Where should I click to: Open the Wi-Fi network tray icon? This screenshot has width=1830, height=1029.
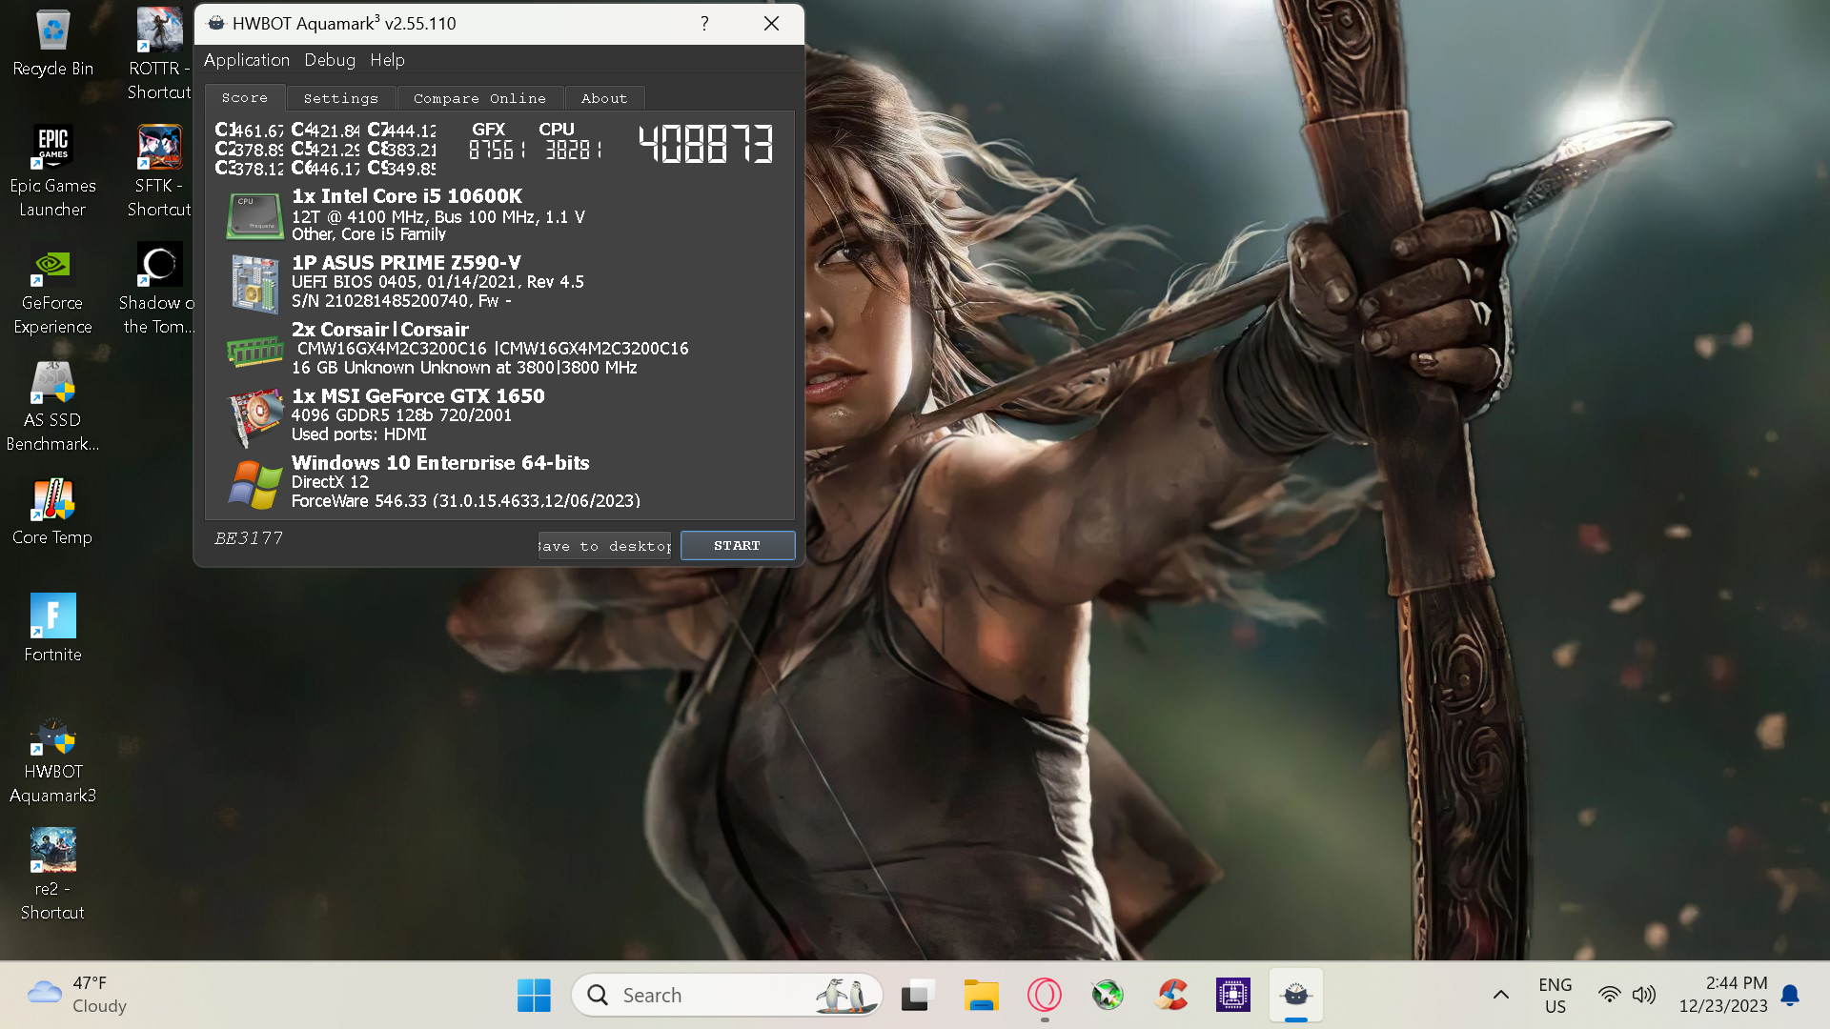click(x=1609, y=996)
